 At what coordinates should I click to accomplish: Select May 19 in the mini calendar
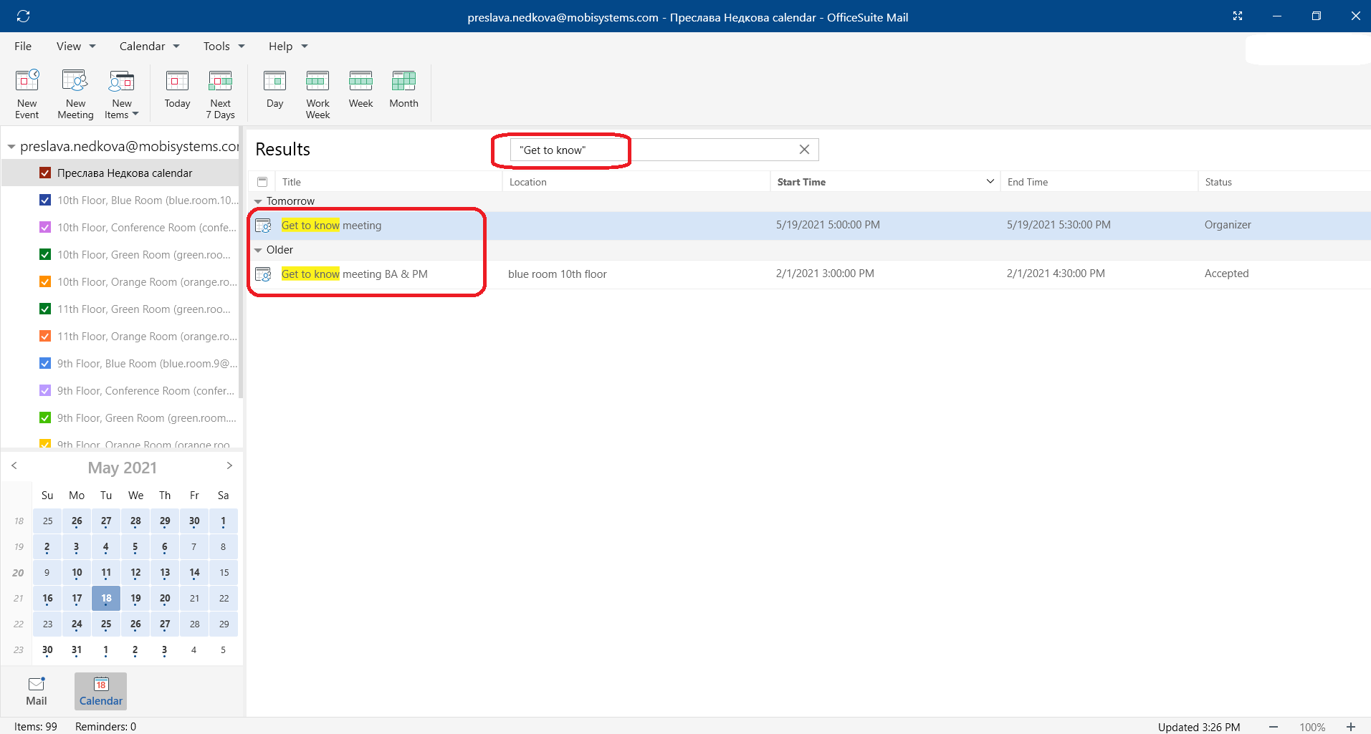point(135,598)
